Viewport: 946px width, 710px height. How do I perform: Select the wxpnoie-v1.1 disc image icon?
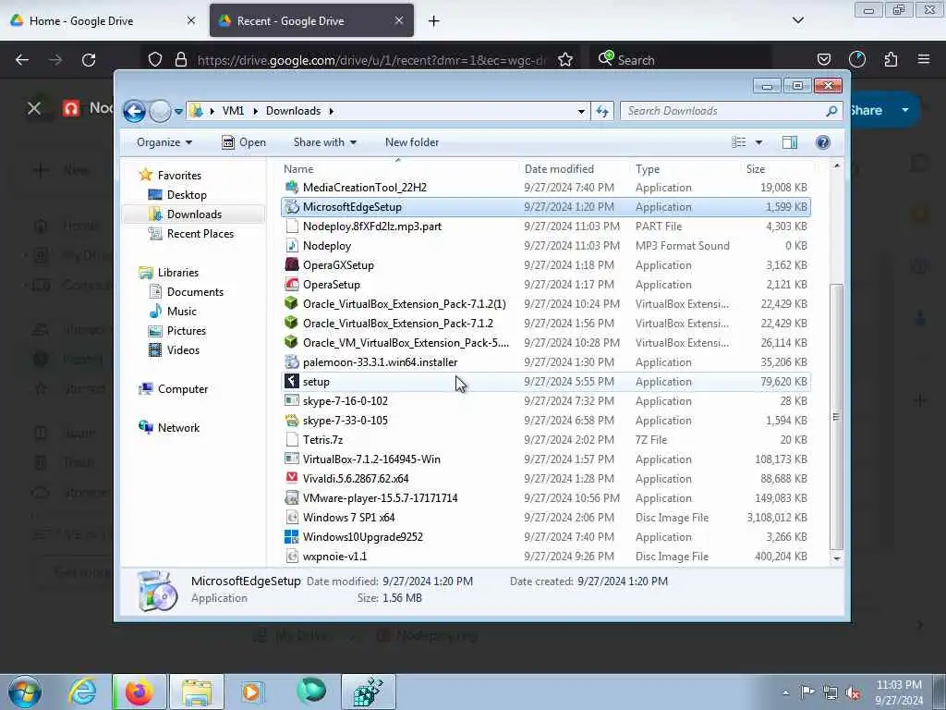pyautogui.click(x=292, y=556)
